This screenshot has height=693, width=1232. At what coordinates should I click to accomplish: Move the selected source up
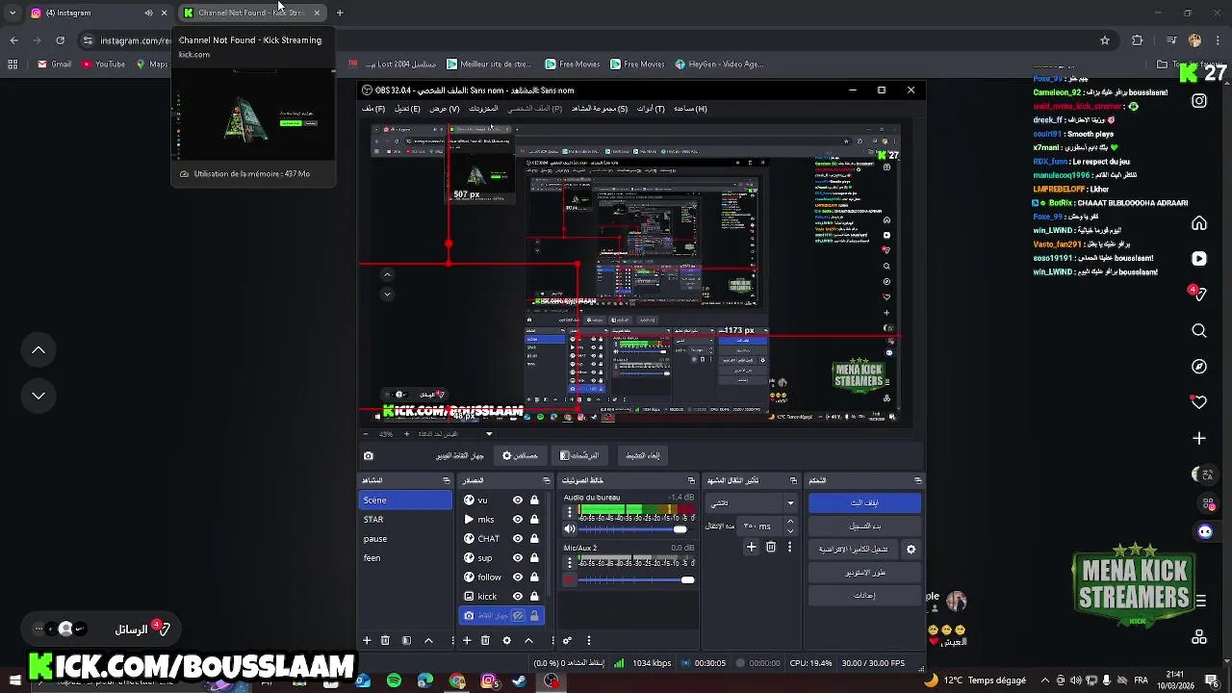pos(528,640)
